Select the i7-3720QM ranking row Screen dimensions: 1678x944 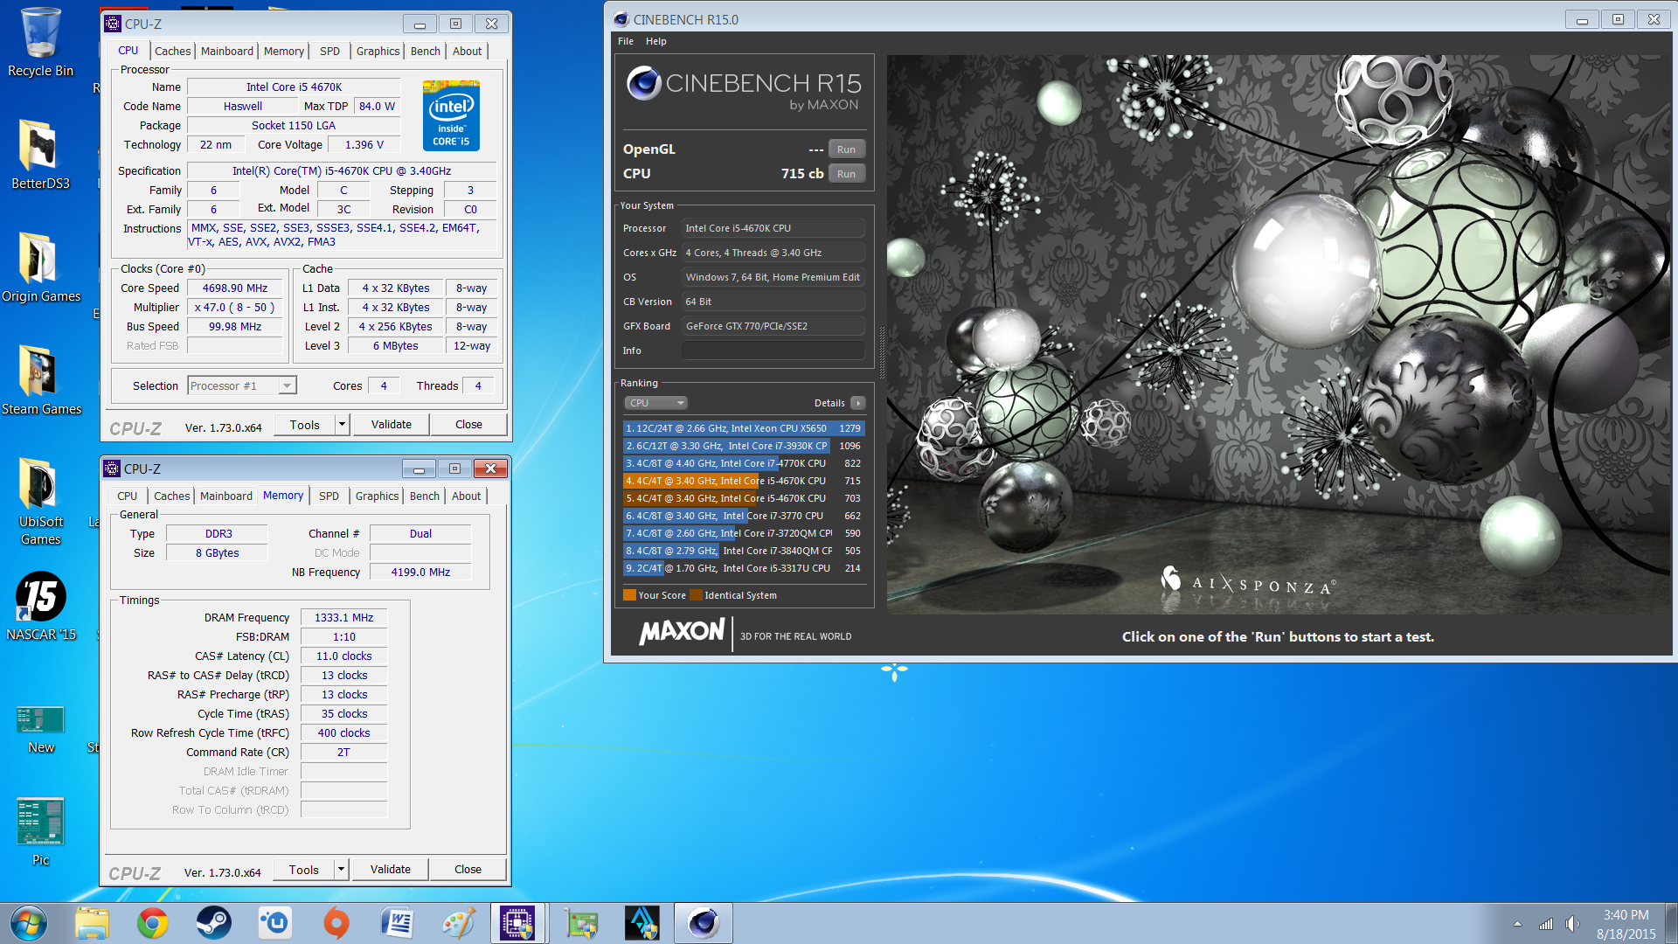pyautogui.click(x=744, y=533)
